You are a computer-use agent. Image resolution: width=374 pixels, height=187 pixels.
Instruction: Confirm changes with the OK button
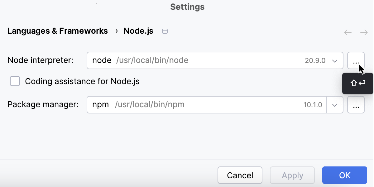[x=344, y=175]
